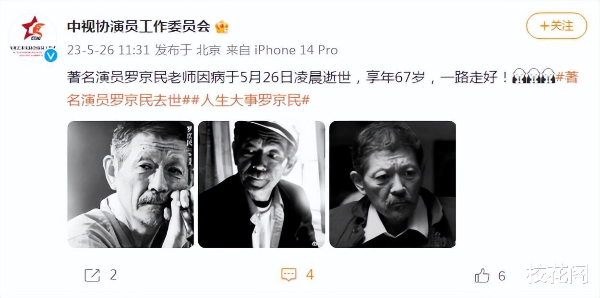The image size is (600, 298).
Task: Open the account's star logo avatar
Action: 33,36
